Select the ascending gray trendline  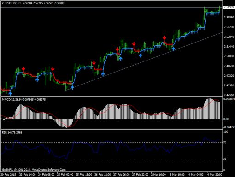pyautogui.click(x=144, y=61)
